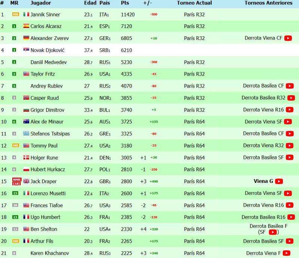
Task: Click the MR column header
Action: point(14,3)
